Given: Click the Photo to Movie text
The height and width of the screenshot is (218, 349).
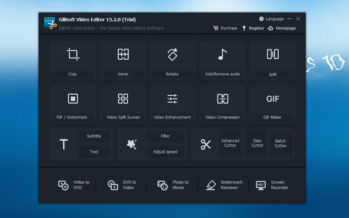Looking at the screenshot, I should [180, 185].
